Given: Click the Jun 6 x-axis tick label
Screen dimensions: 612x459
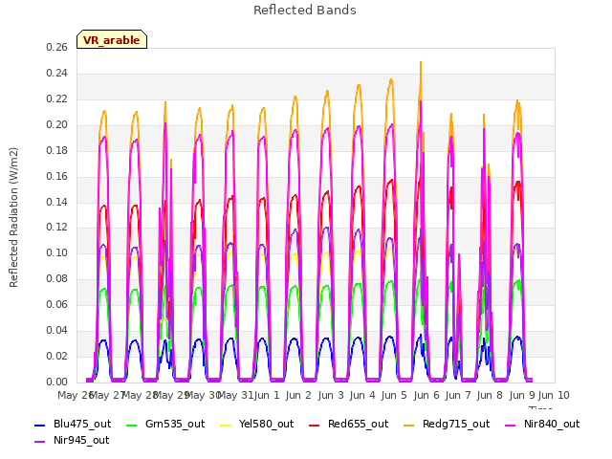Looking at the screenshot, I should (426, 395).
